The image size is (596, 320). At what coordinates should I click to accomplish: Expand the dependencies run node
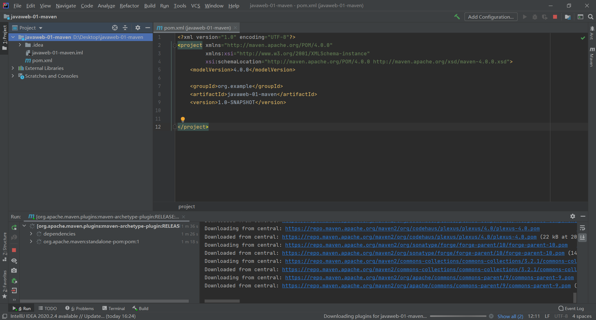[x=31, y=234]
